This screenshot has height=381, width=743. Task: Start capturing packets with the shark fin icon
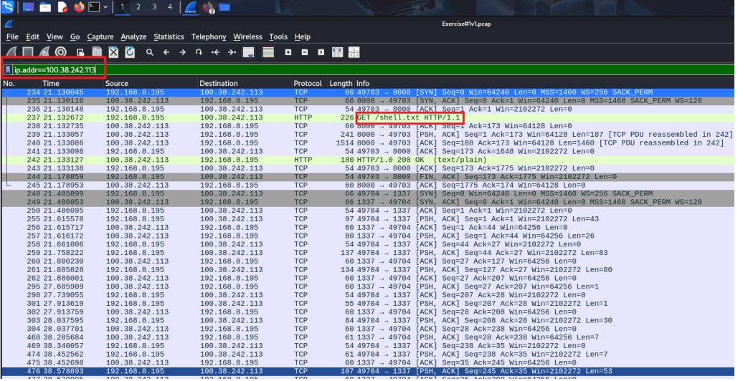tap(11, 52)
